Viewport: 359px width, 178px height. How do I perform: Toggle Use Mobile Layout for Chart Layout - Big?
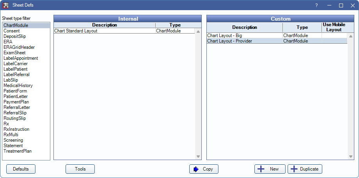[x=334, y=36]
